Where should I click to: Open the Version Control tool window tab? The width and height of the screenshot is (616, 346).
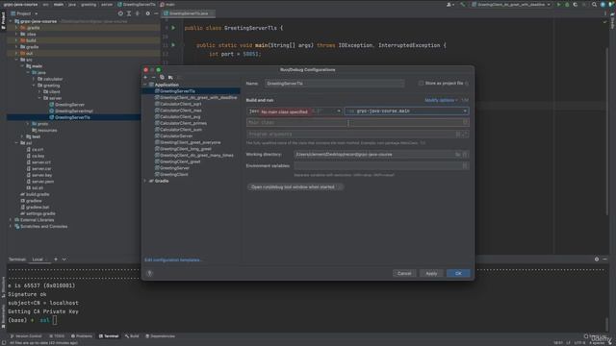pos(26,336)
